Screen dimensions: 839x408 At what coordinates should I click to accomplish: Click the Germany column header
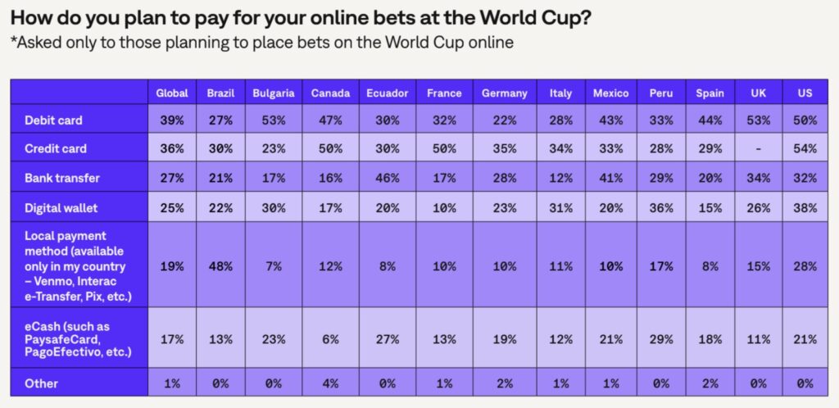coord(505,93)
